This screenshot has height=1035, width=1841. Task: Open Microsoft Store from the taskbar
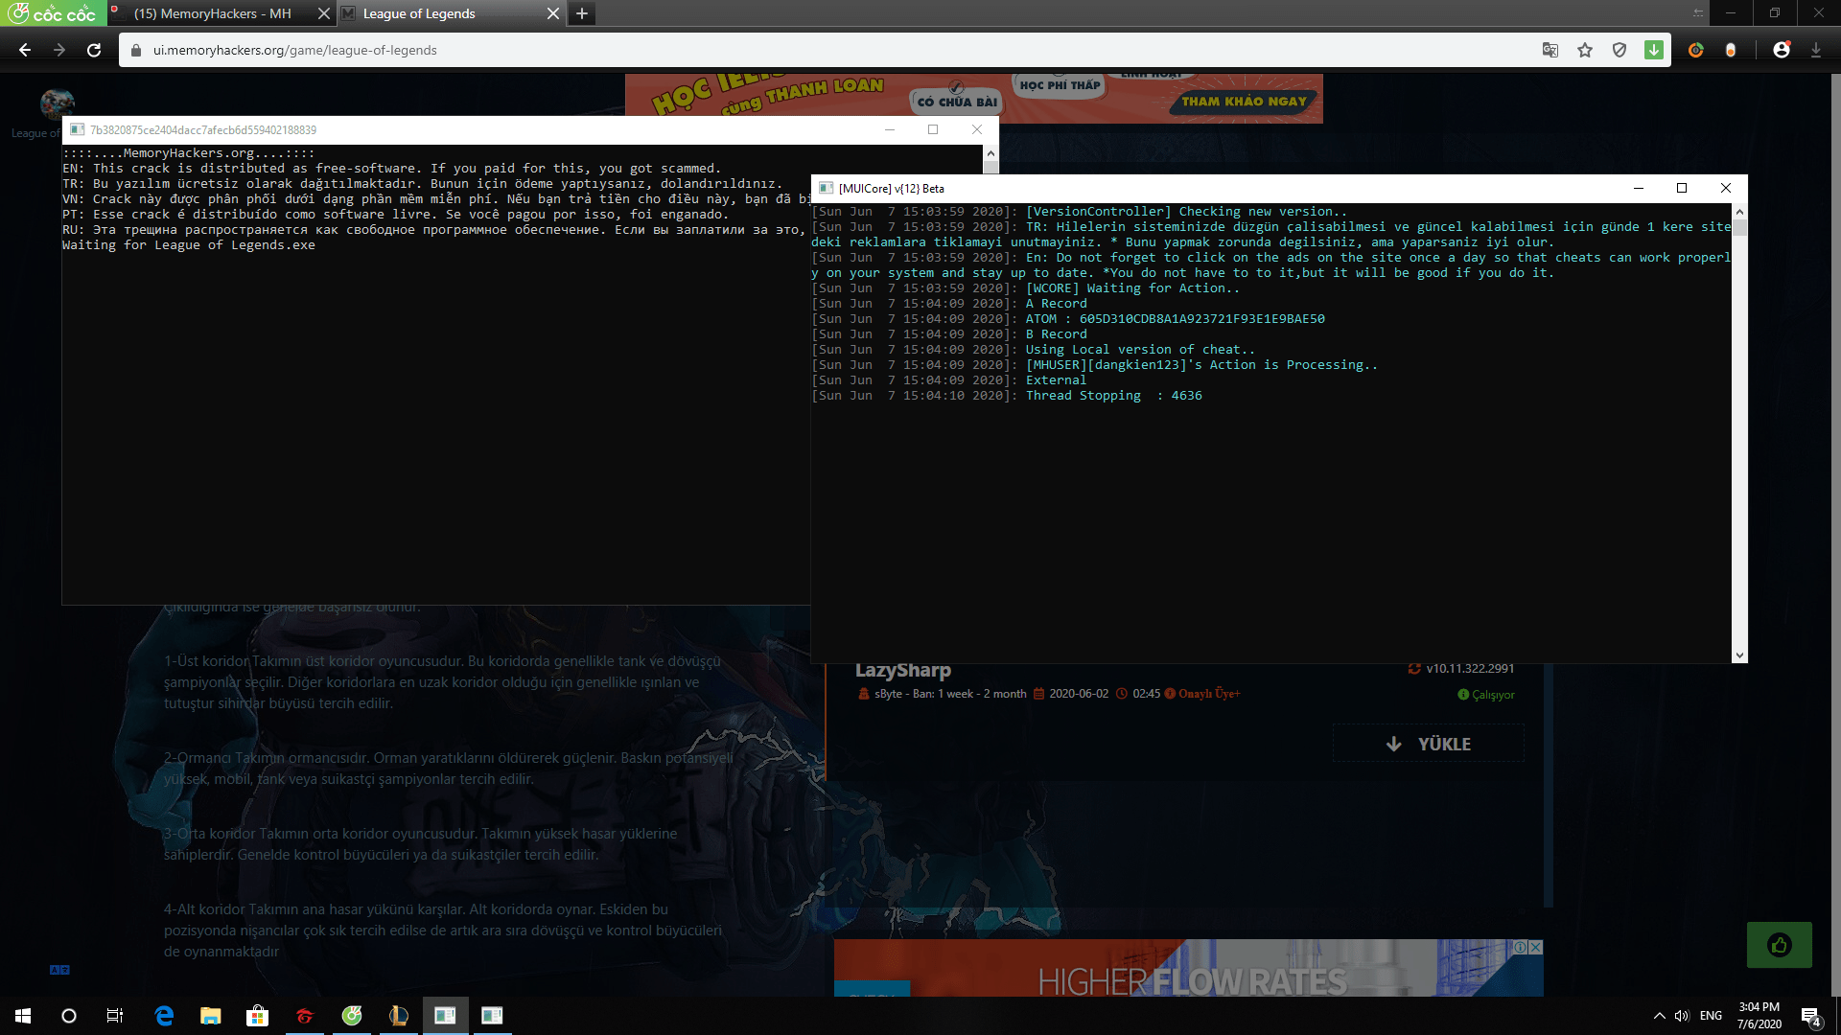click(x=258, y=1016)
